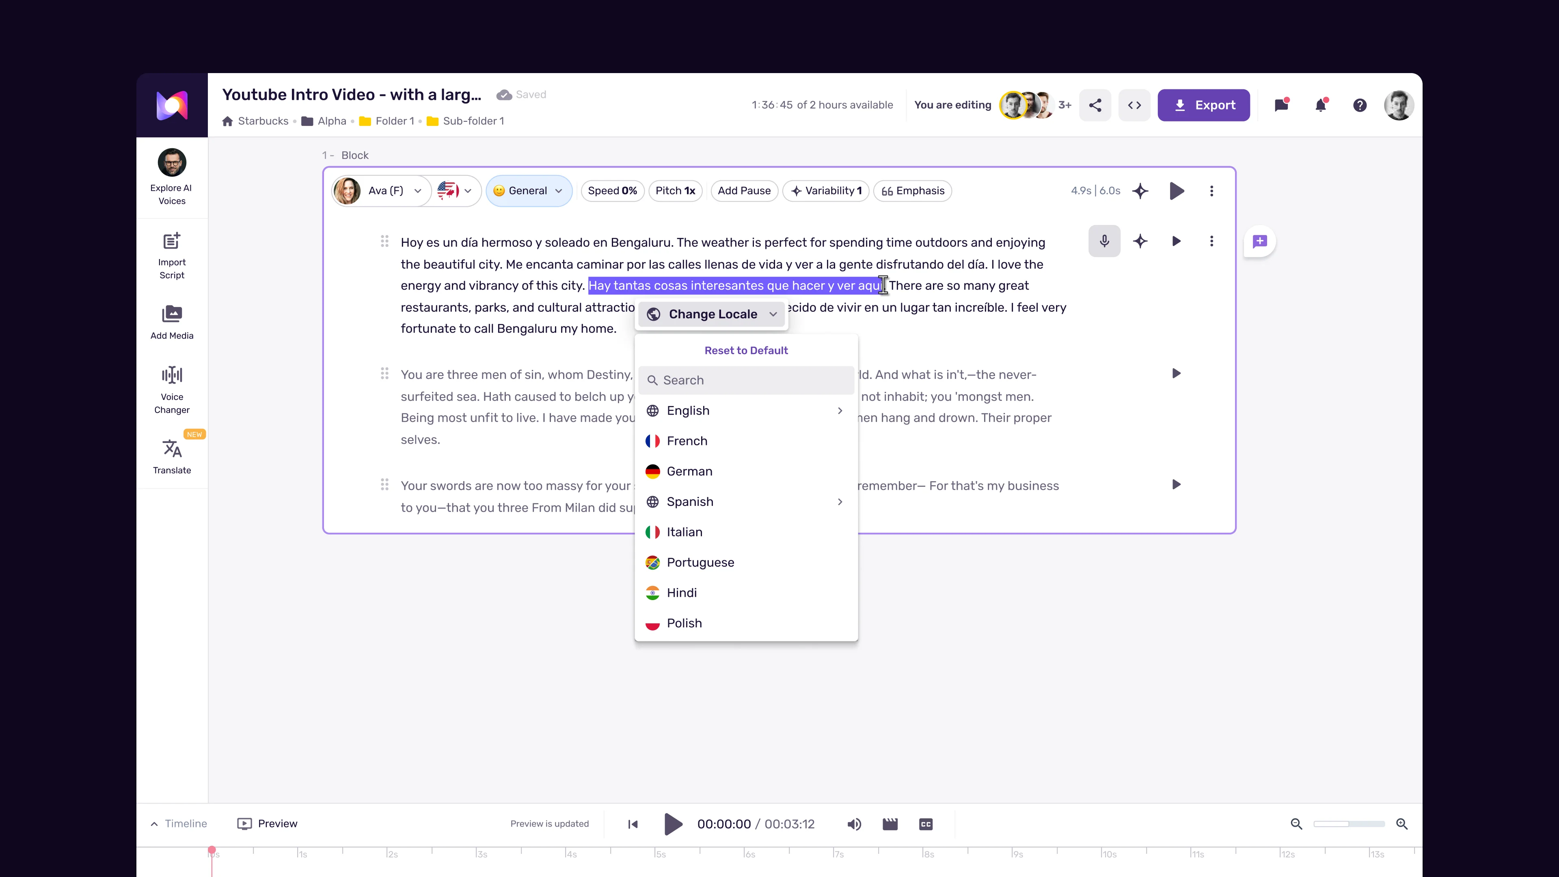The width and height of the screenshot is (1559, 877).
Task: Open block more options menu
Action: click(1211, 191)
